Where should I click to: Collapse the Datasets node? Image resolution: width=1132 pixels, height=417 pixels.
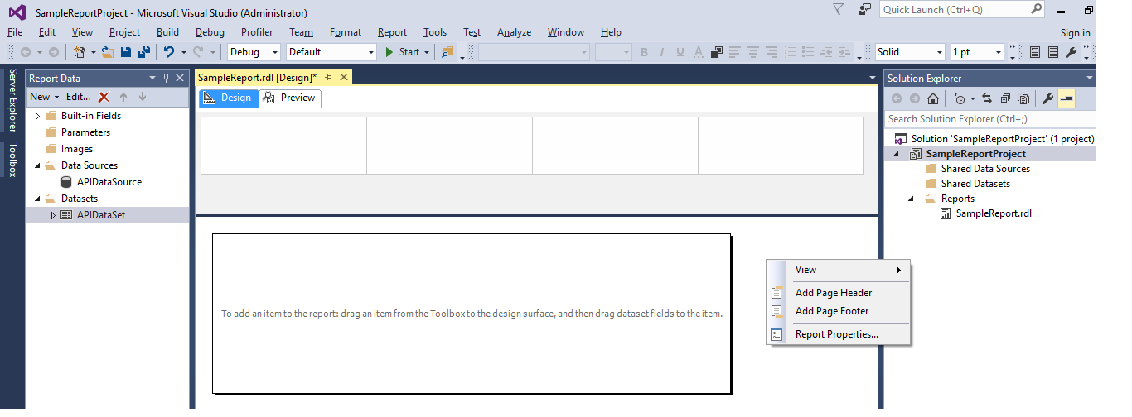click(x=37, y=199)
